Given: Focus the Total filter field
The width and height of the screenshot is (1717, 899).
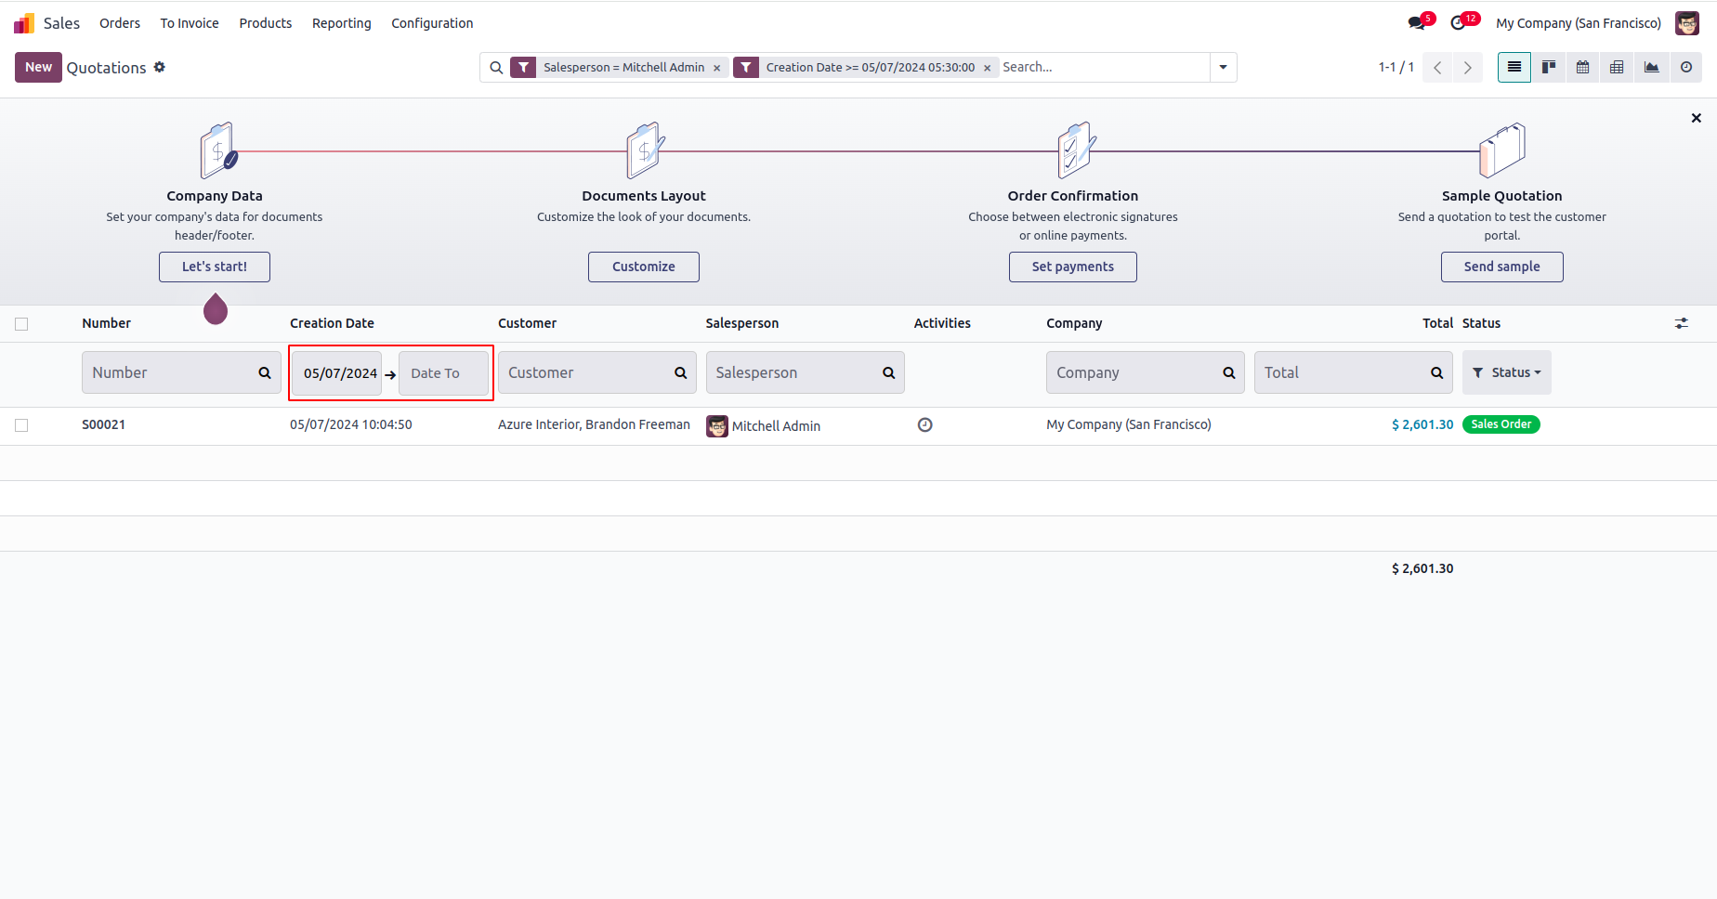Looking at the screenshot, I should (1354, 372).
